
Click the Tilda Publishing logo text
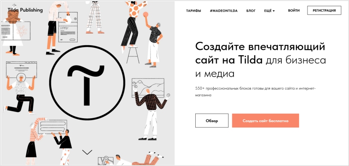(25, 10)
